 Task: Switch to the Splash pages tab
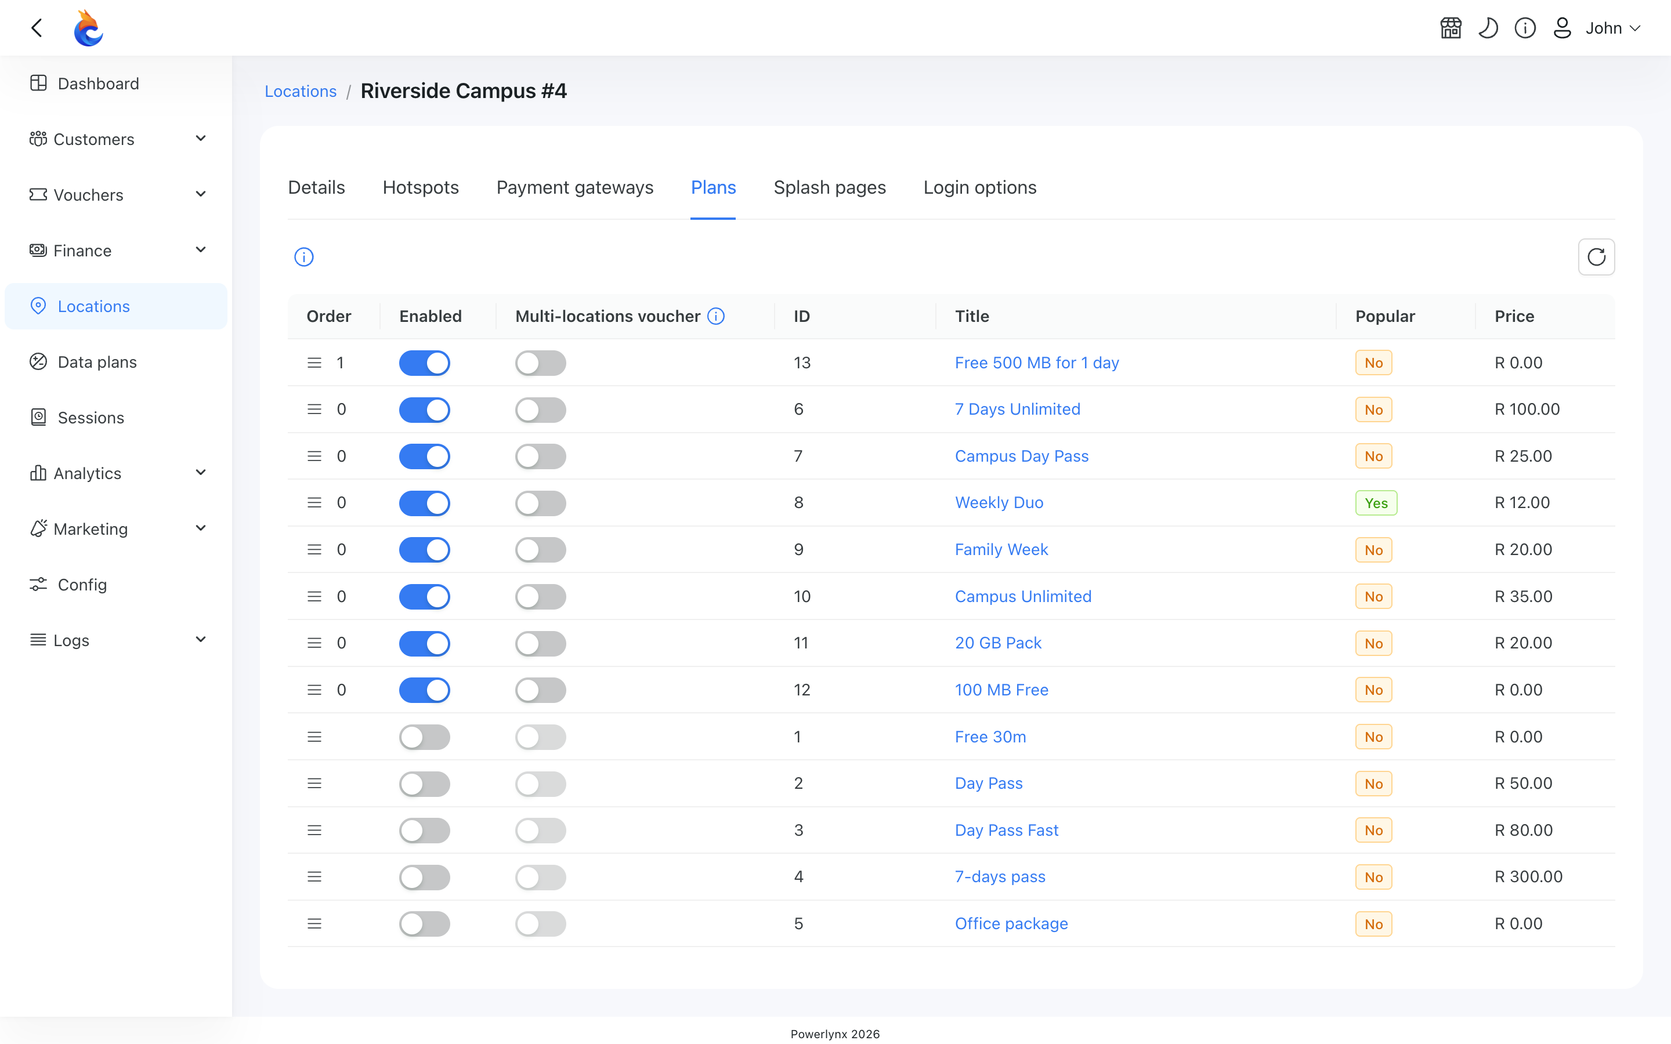click(829, 187)
